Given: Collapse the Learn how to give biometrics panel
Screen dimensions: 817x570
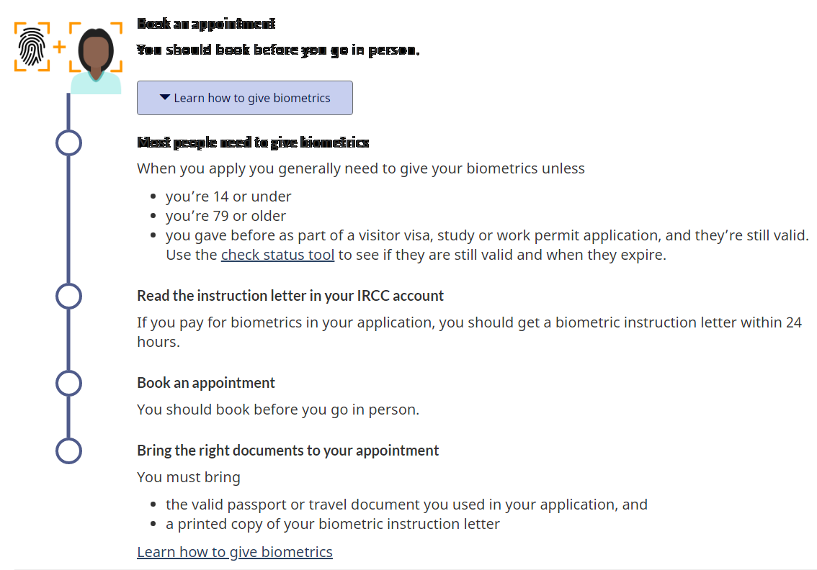Looking at the screenshot, I should (x=245, y=98).
